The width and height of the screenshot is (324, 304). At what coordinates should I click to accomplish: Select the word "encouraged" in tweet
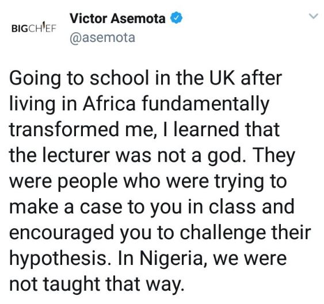coord(62,233)
